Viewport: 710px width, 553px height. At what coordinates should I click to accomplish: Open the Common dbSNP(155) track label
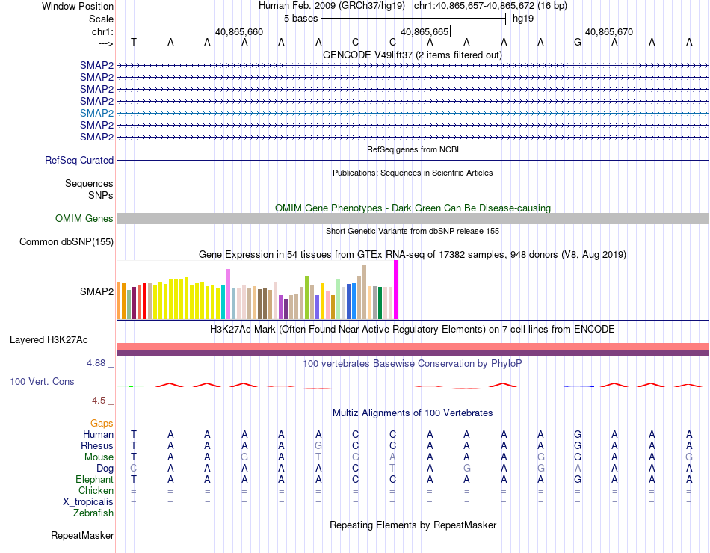coord(67,241)
